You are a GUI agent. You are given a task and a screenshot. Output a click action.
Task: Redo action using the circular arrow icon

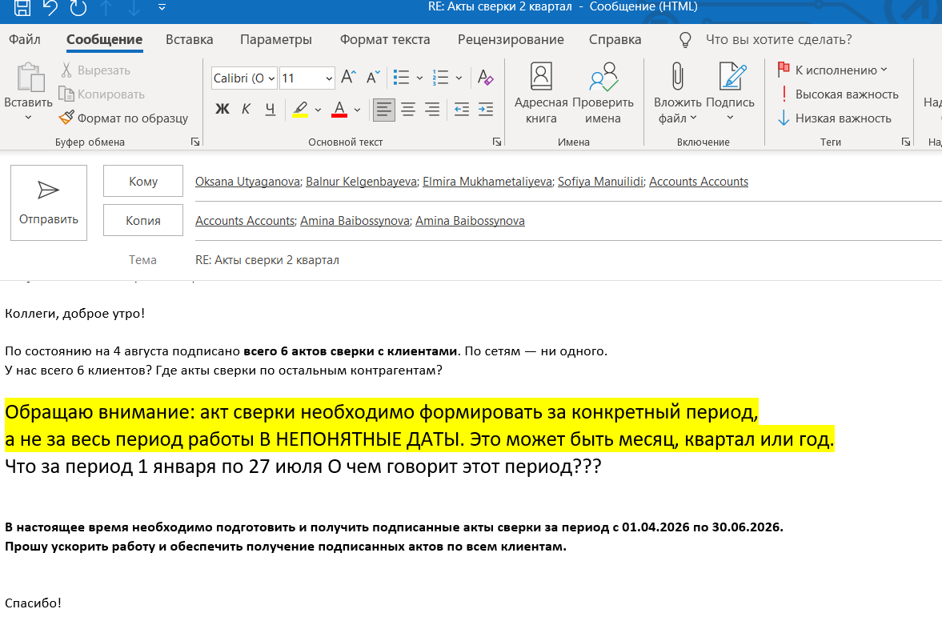point(78,8)
